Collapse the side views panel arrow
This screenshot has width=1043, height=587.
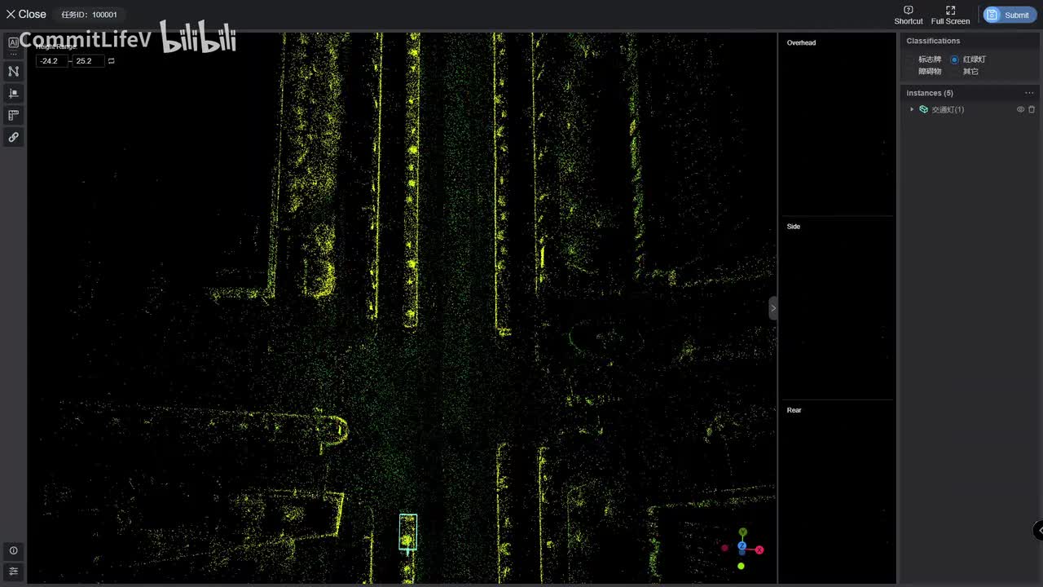click(773, 308)
